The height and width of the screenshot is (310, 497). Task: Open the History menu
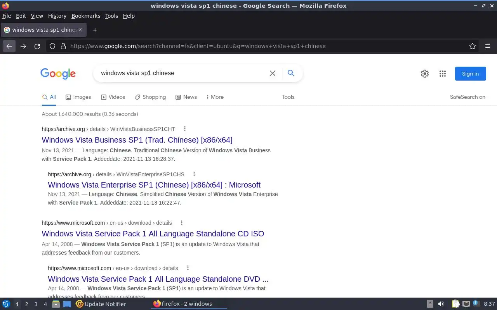coord(57,16)
